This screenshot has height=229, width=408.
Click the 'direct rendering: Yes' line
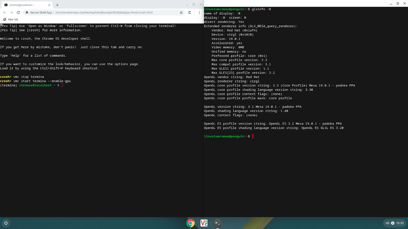pos(224,22)
